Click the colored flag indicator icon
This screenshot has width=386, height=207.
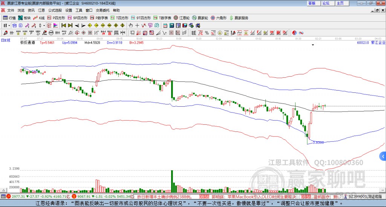56,26
